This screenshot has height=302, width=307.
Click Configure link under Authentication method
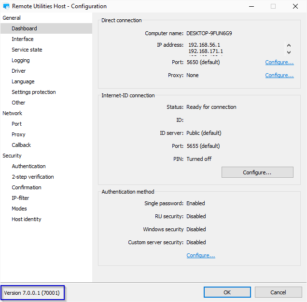pos(201,255)
